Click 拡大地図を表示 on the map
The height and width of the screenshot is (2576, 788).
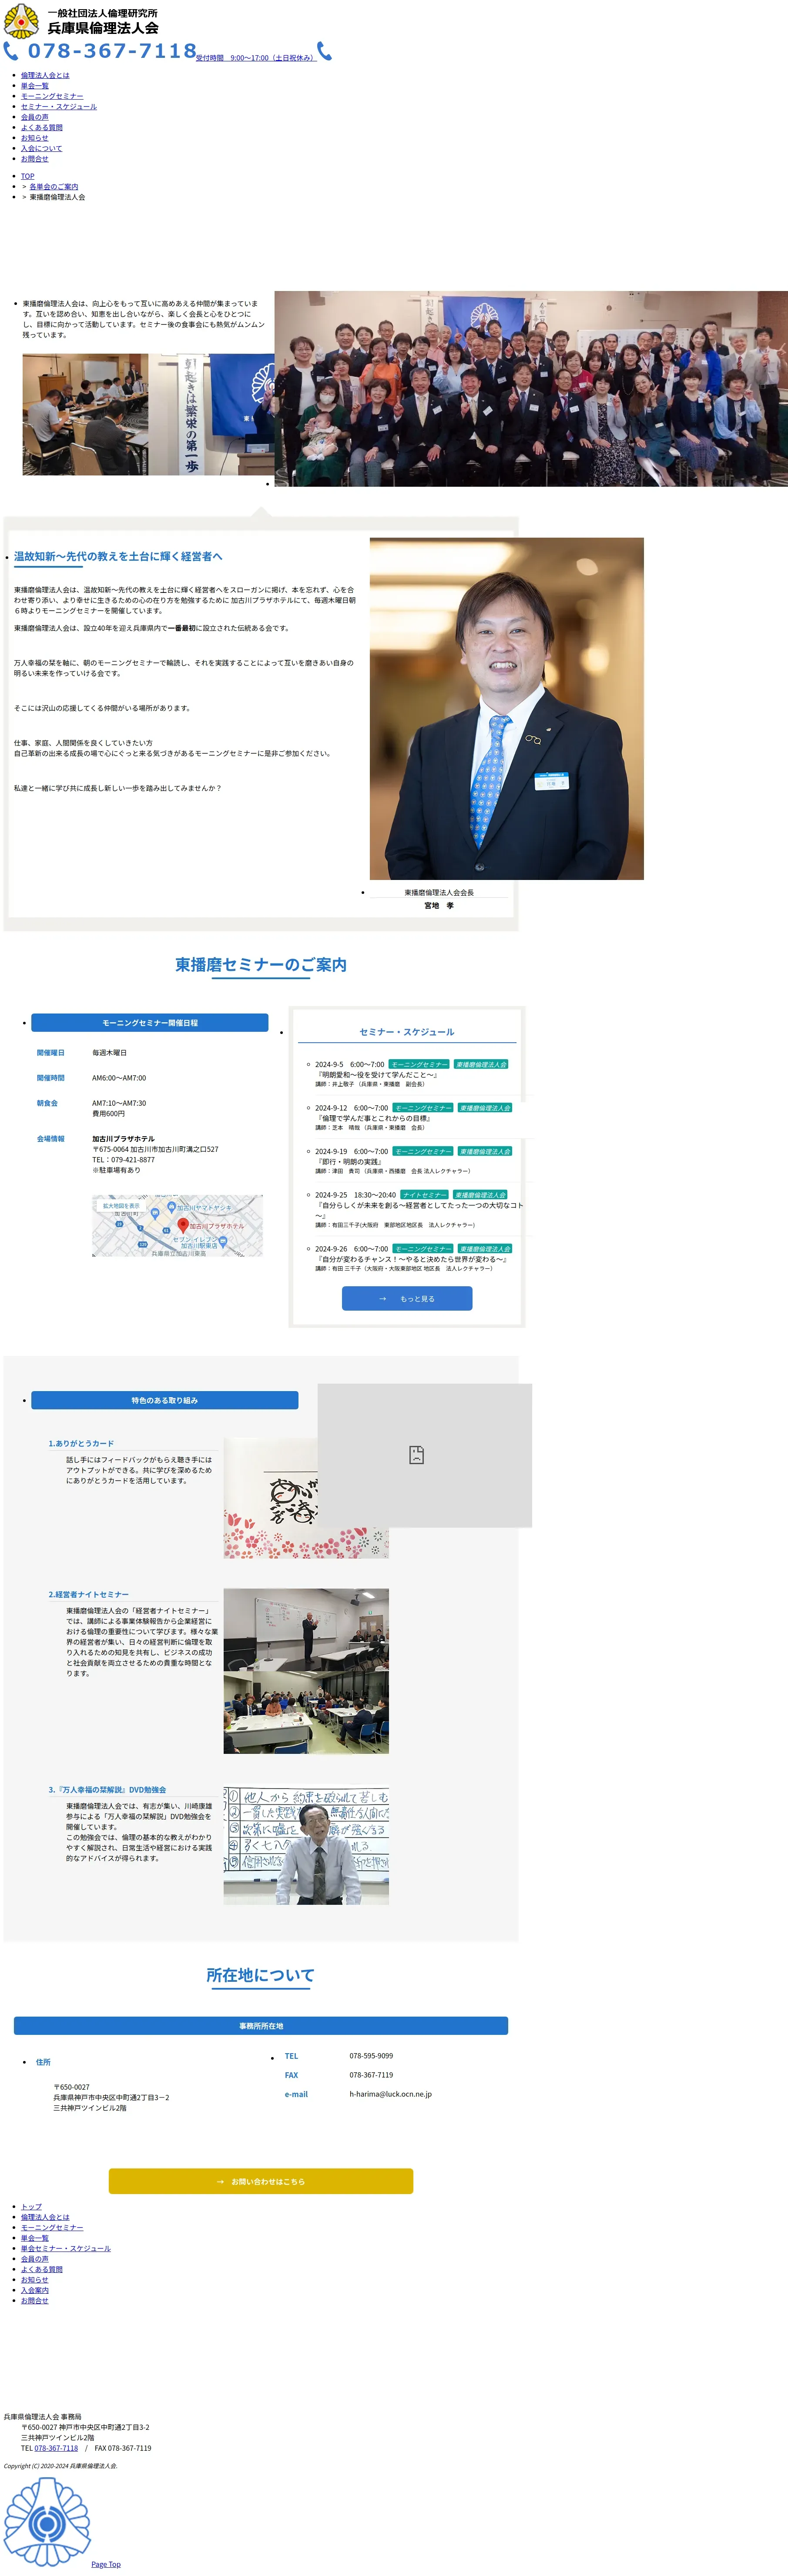point(122,1206)
